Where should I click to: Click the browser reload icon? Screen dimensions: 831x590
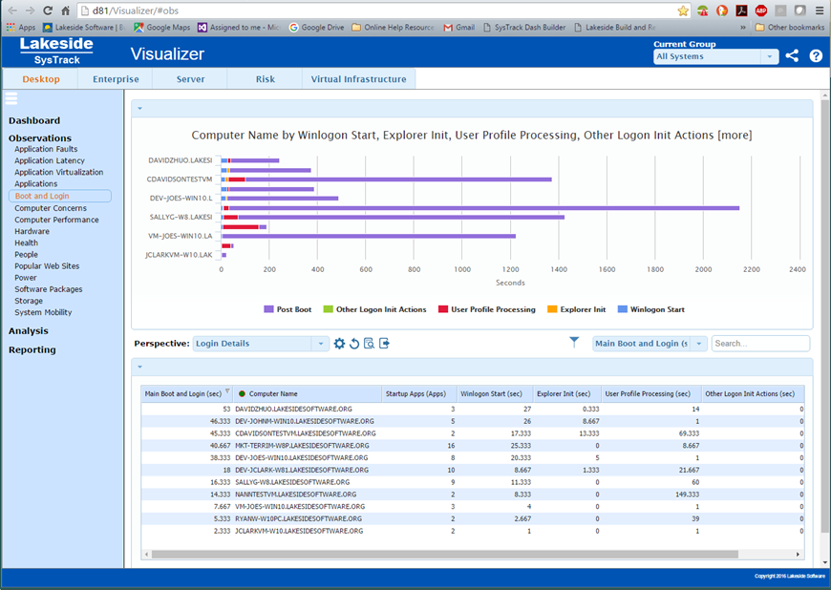click(48, 11)
